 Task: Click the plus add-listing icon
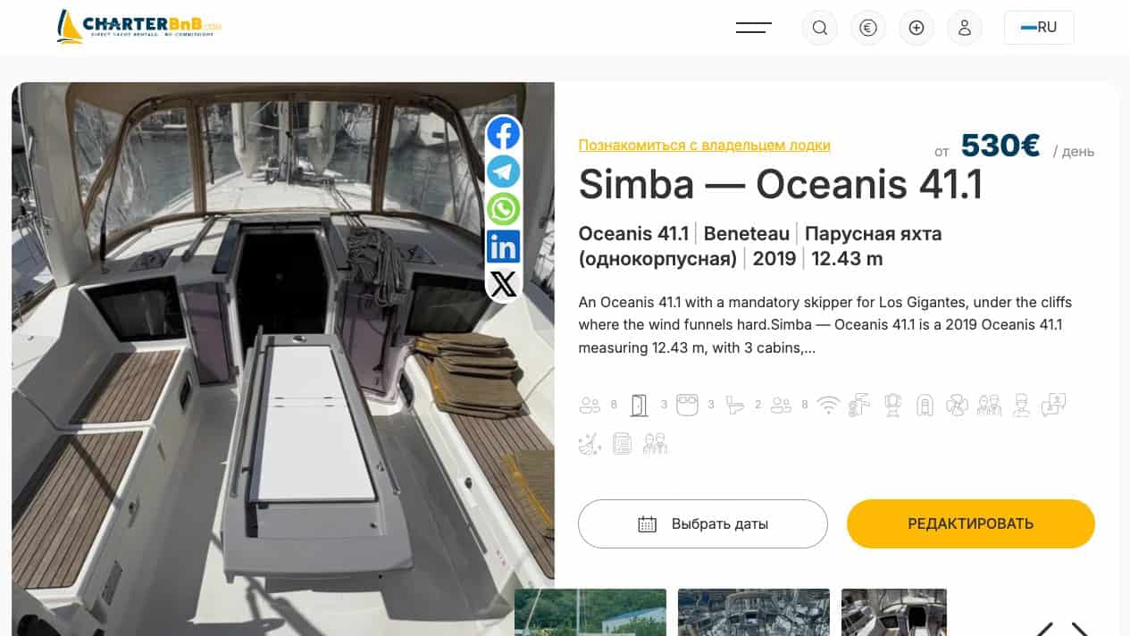[917, 28]
